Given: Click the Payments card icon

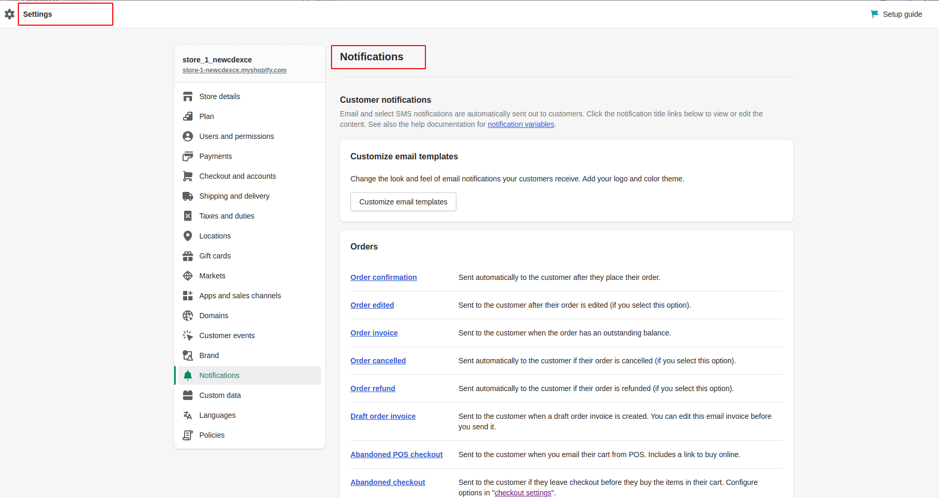Looking at the screenshot, I should click(x=188, y=156).
